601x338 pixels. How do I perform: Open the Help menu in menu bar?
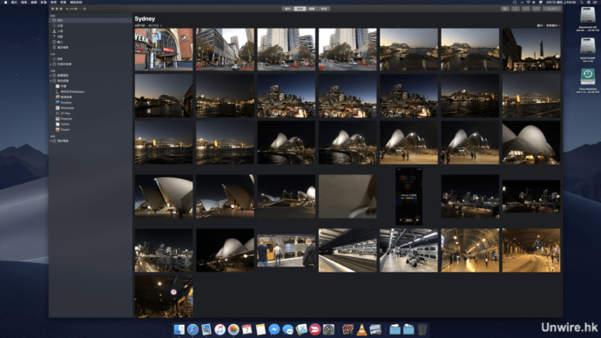(76, 3)
